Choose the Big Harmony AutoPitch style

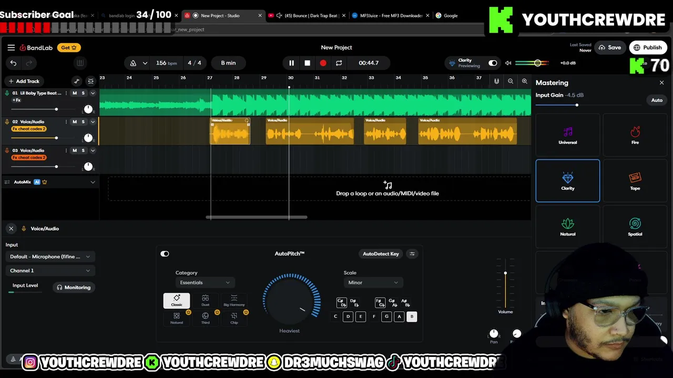[234, 300]
